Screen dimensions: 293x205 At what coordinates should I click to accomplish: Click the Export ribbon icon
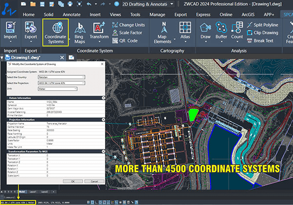pyautogui.click(x=31, y=27)
